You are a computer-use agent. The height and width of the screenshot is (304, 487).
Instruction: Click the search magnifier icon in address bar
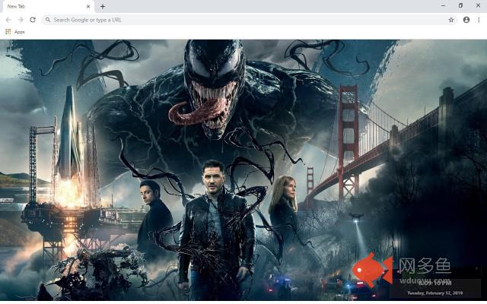pyautogui.click(x=47, y=20)
